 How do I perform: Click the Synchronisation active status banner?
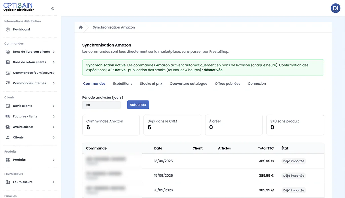(x=203, y=68)
